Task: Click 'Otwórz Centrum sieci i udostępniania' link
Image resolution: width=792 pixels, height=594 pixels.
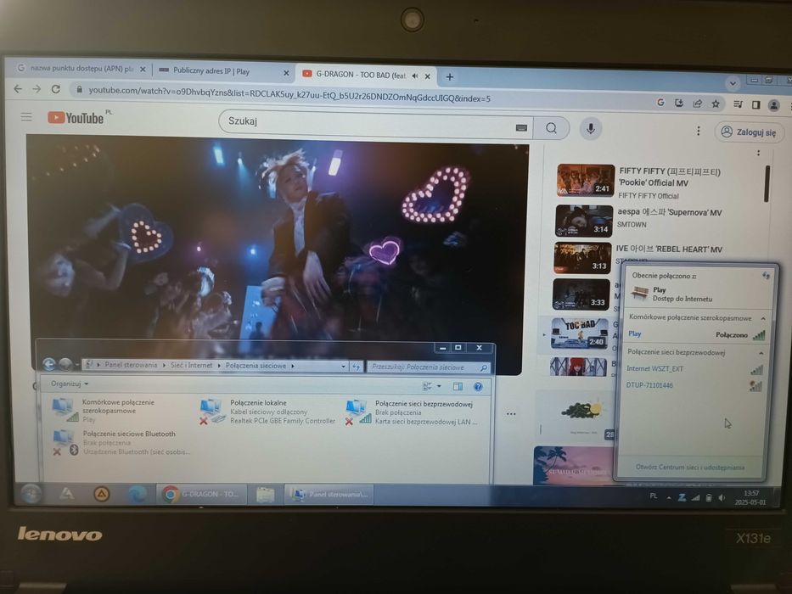Action: pyautogui.click(x=690, y=468)
